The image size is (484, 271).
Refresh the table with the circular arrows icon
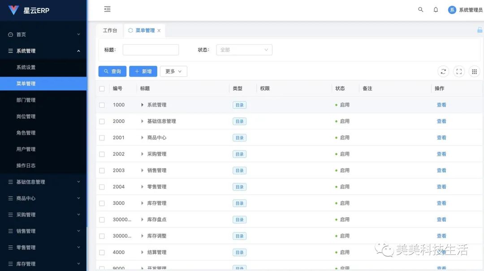[x=443, y=71]
